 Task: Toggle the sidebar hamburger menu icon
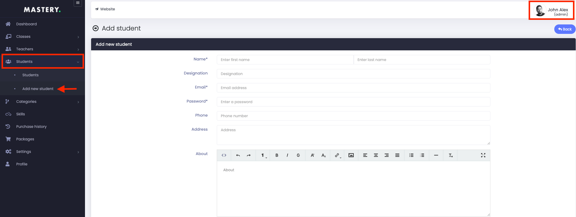[x=78, y=3]
